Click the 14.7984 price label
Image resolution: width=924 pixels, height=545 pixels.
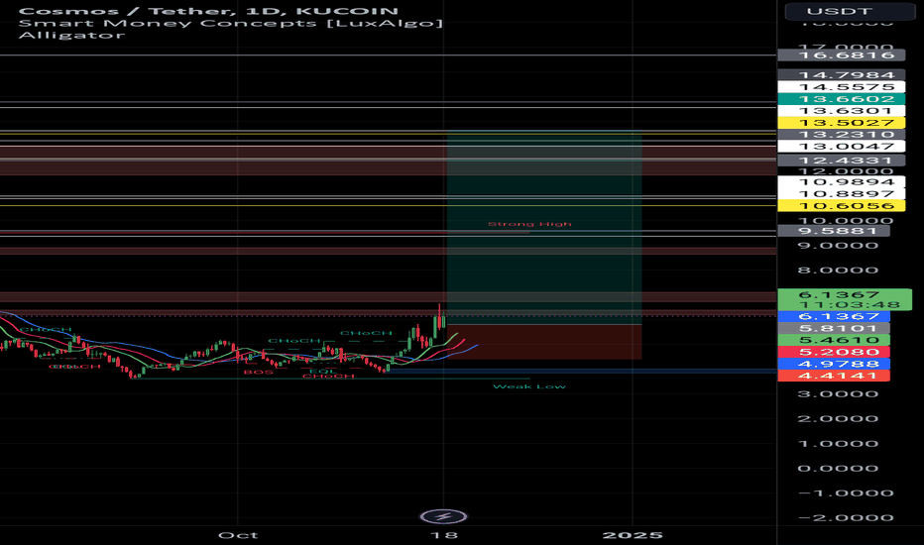coord(842,75)
